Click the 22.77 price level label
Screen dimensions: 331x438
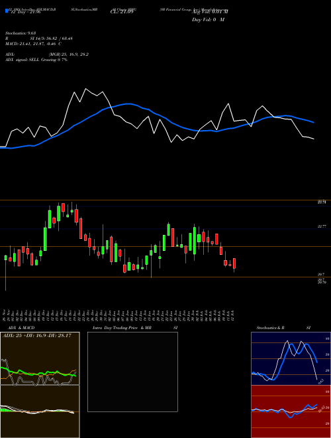coord(322,226)
